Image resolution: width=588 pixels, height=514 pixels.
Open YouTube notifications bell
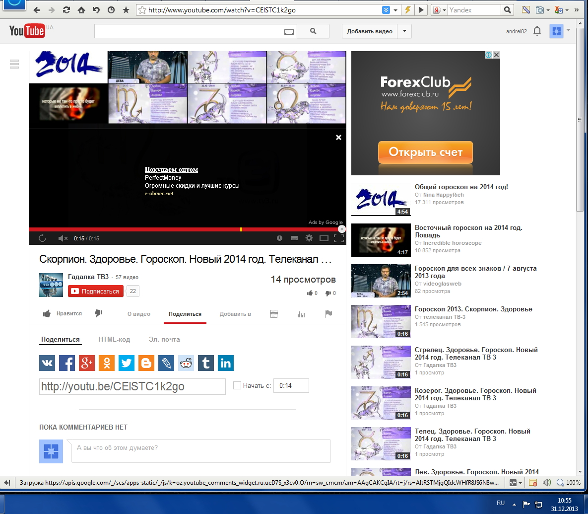537,31
